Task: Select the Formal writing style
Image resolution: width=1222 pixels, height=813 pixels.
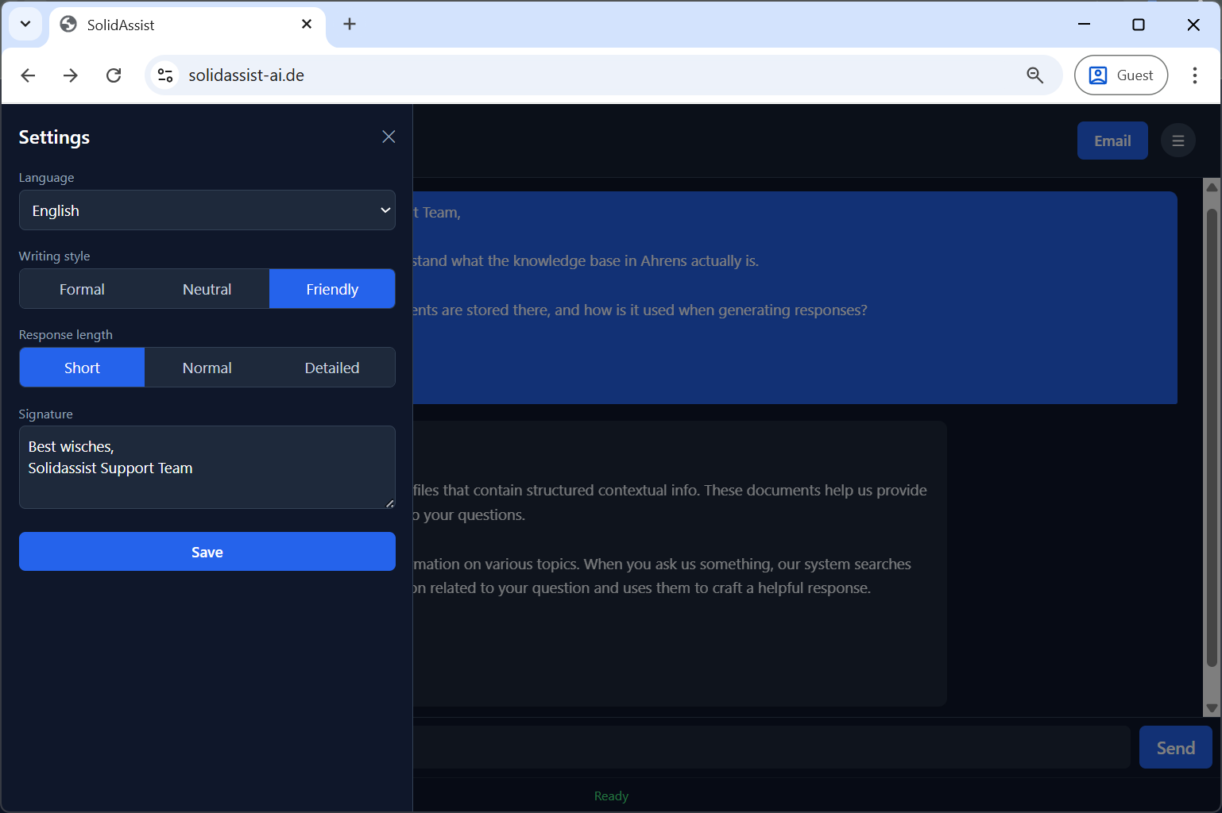Action: (x=82, y=288)
